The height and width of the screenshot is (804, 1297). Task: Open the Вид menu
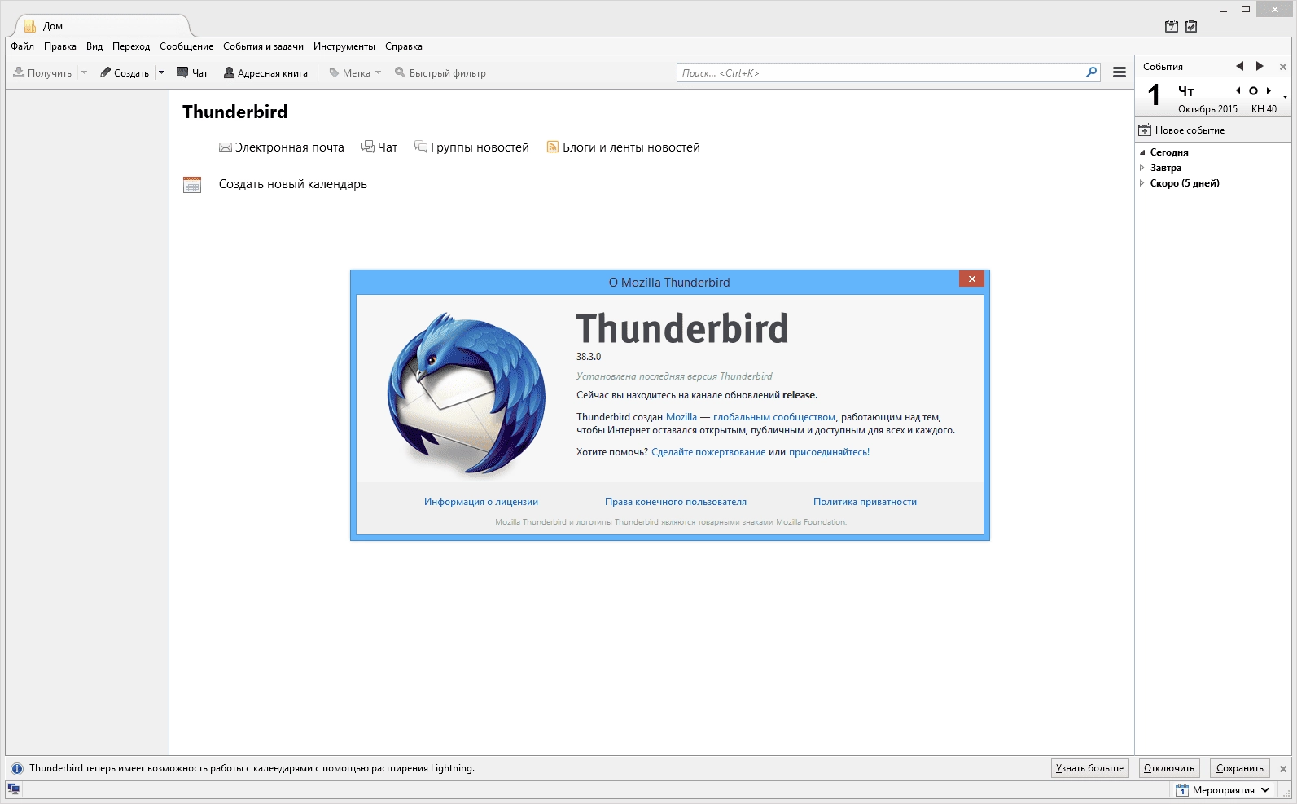coord(94,46)
